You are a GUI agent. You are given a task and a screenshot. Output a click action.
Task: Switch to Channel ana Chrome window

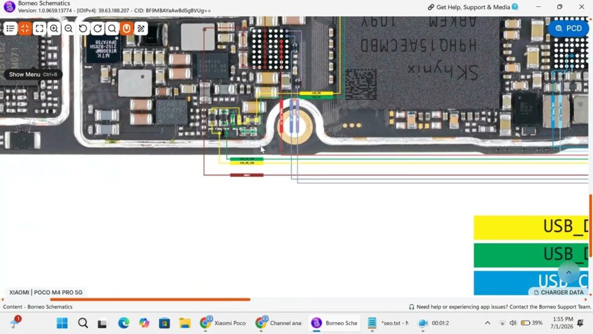click(279, 323)
